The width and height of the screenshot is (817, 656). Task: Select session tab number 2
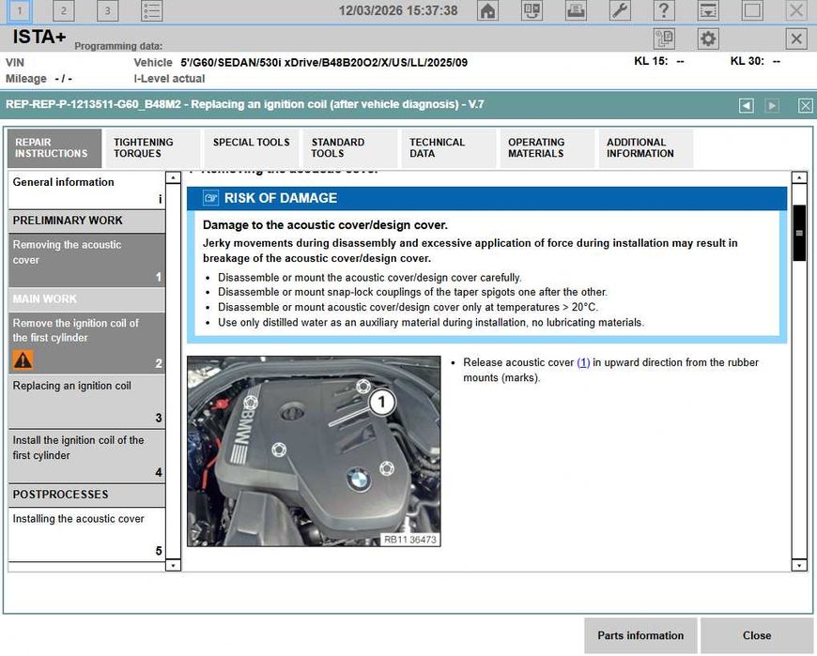64,10
